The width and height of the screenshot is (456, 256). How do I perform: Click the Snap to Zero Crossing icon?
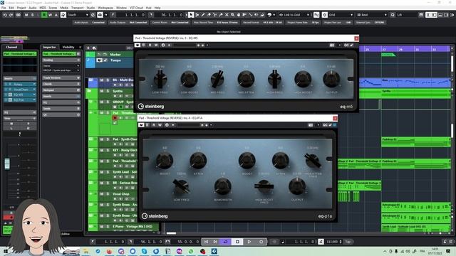[316, 15]
